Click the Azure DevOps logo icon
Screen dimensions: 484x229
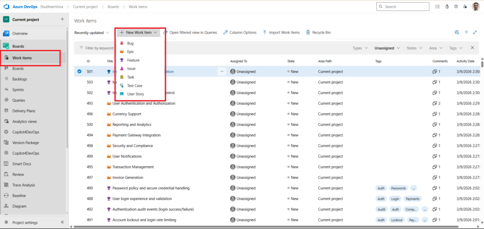coord(8,7)
